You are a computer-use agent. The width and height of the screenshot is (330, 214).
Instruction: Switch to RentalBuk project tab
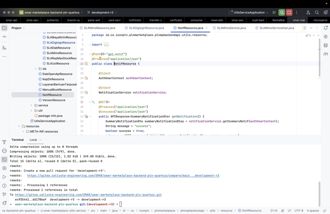(278, 20)
